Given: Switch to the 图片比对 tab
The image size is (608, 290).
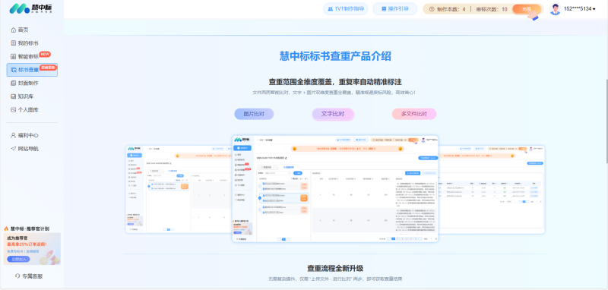Looking at the screenshot, I should [x=254, y=114].
